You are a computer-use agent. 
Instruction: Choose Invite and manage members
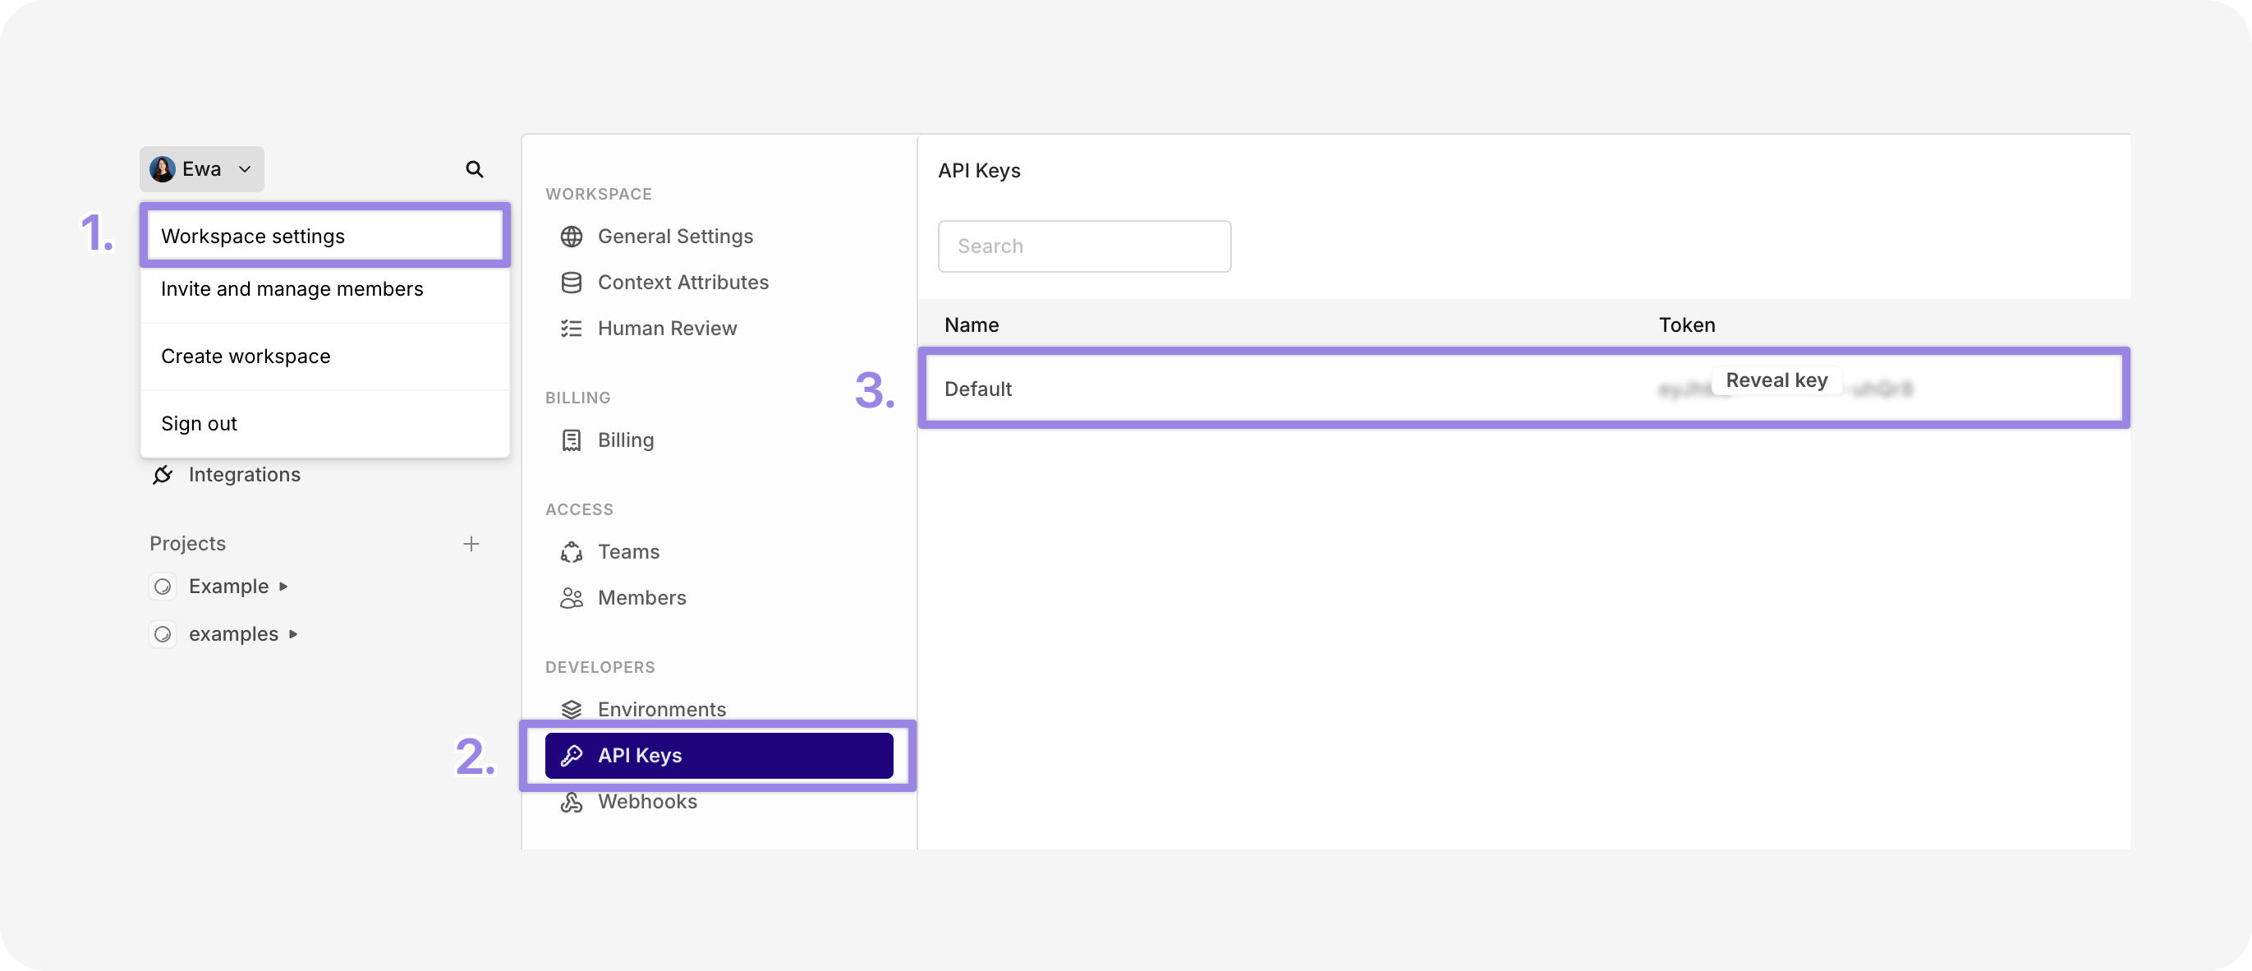point(292,288)
